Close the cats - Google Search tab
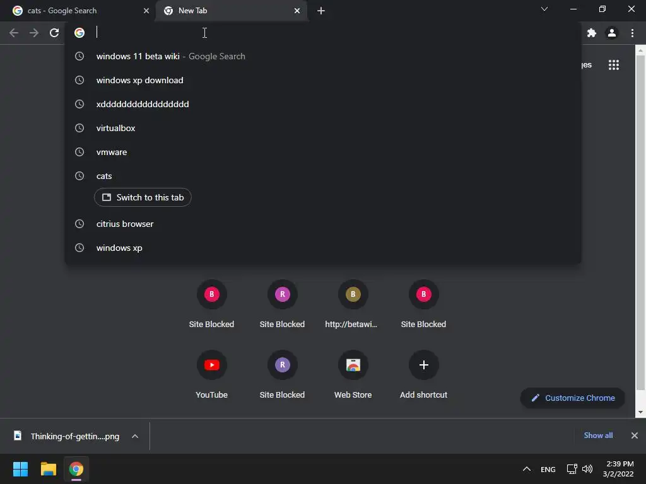 click(x=146, y=11)
